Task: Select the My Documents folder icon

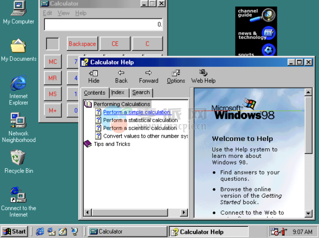Action: coord(18,50)
